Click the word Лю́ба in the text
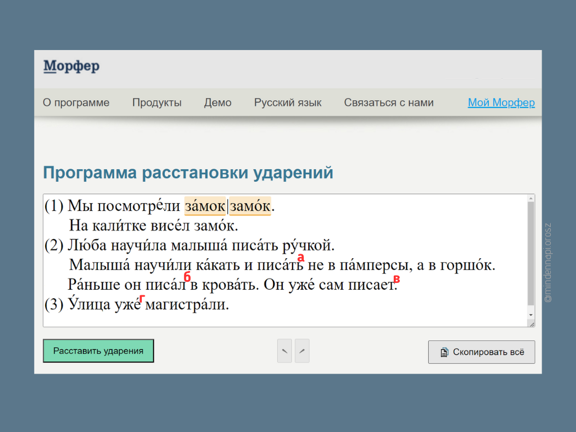 pyautogui.click(x=87, y=245)
